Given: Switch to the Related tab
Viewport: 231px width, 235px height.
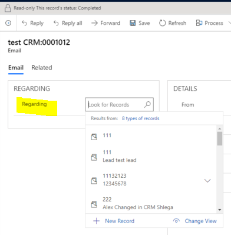Looking at the screenshot, I should (x=42, y=68).
